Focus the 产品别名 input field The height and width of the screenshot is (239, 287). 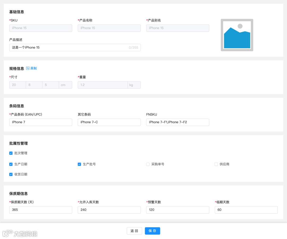pos(178,28)
